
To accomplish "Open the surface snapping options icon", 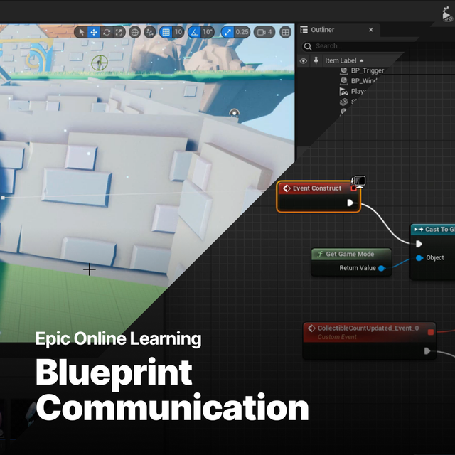I will point(150,32).
